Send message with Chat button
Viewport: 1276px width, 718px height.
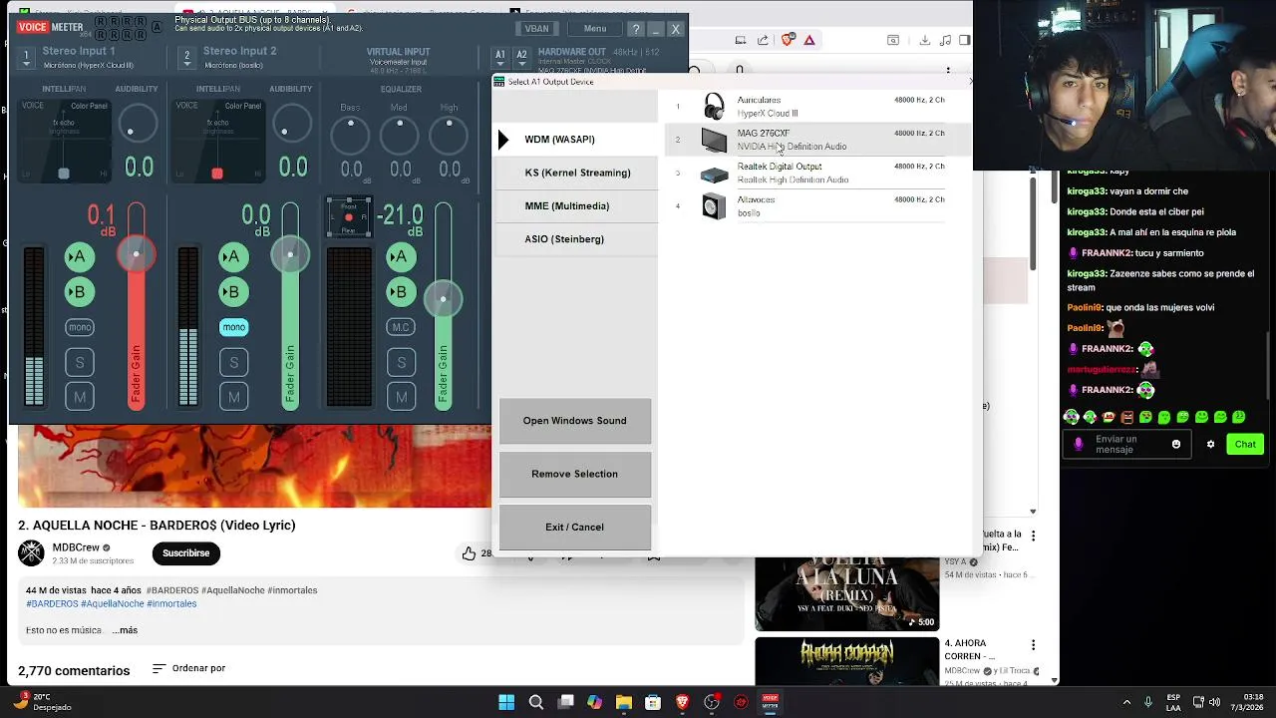(1245, 444)
